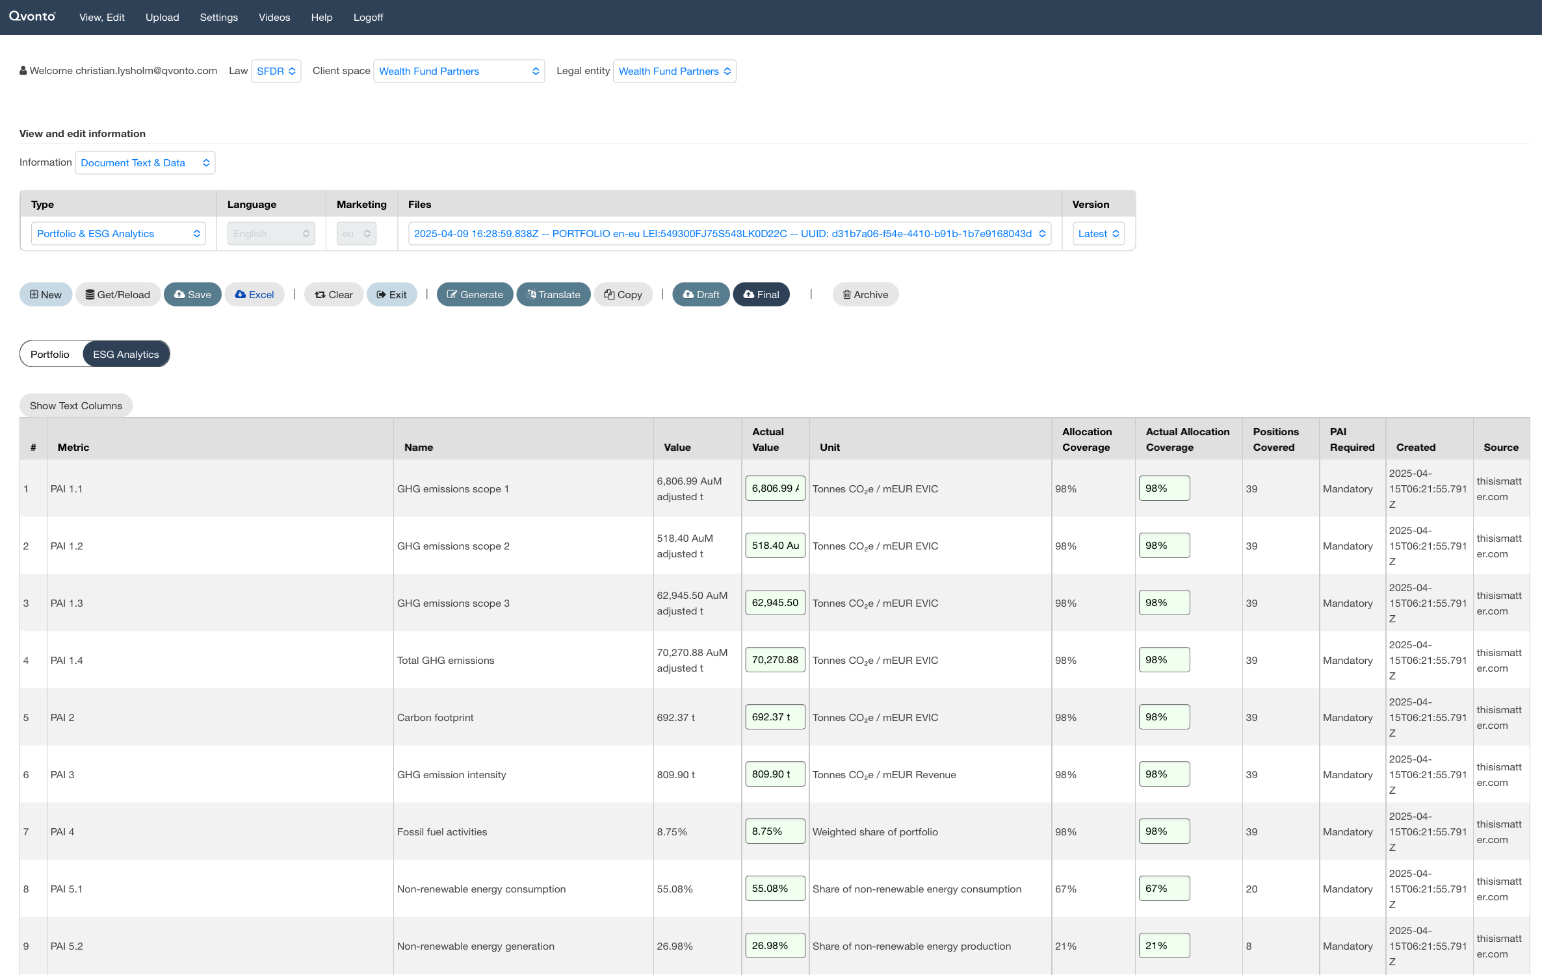
Task: Edit Actual Allocation Coverage for PAI 5.1
Action: (x=1164, y=889)
